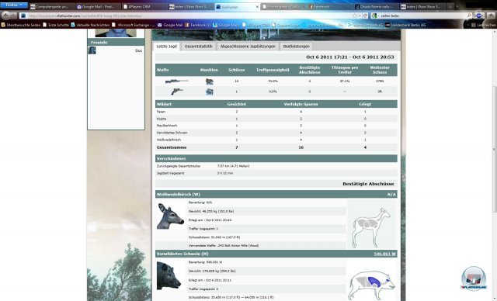Open the Meistbesuchte Seiten bookmark

pyautogui.click(x=21, y=25)
